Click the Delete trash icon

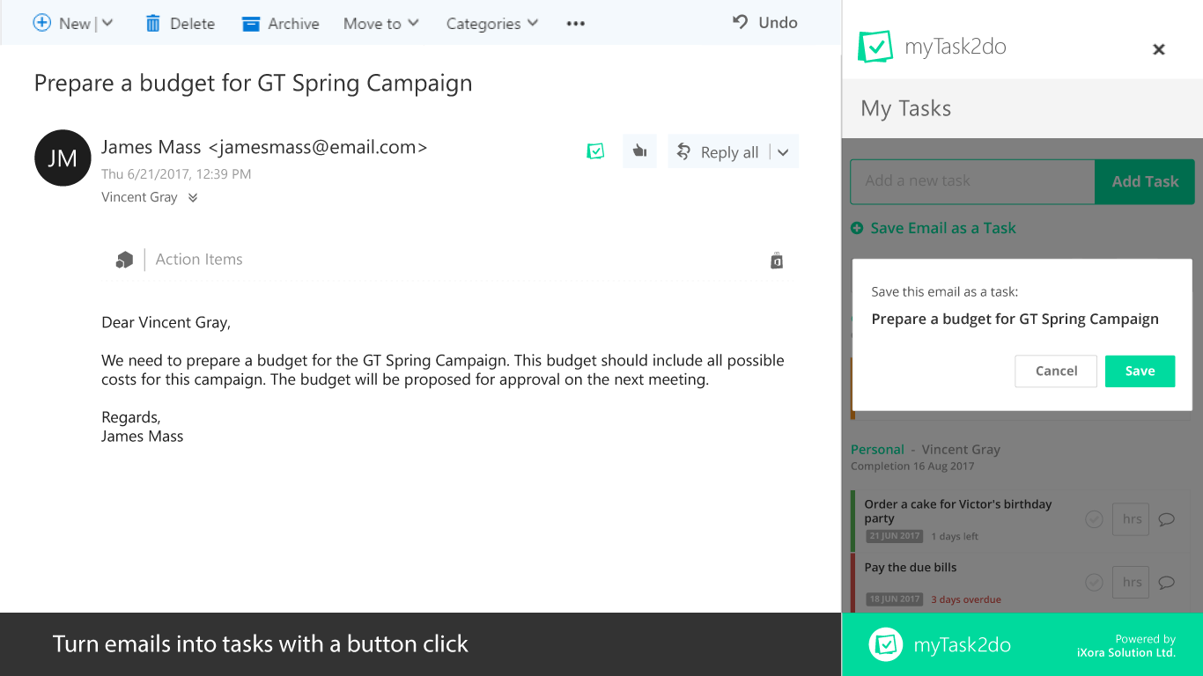(153, 24)
